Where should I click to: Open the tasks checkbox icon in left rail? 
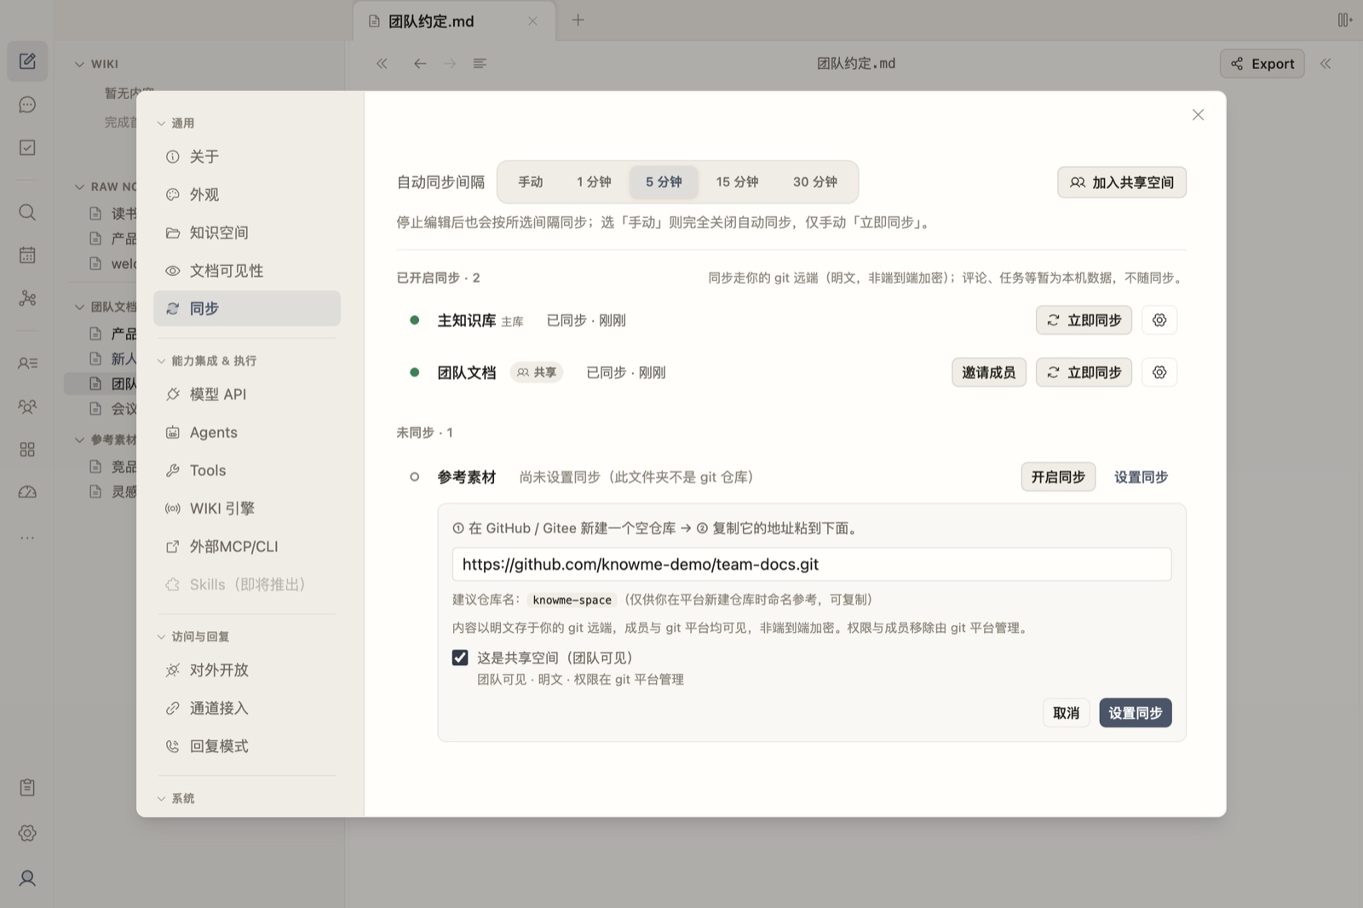click(x=27, y=147)
